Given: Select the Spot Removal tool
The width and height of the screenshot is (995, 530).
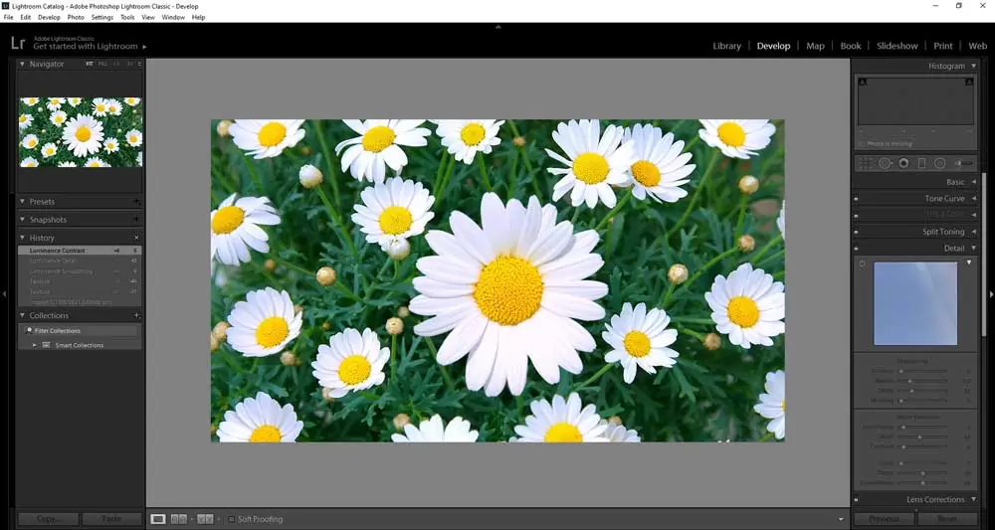Looking at the screenshot, I should point(885,163).
